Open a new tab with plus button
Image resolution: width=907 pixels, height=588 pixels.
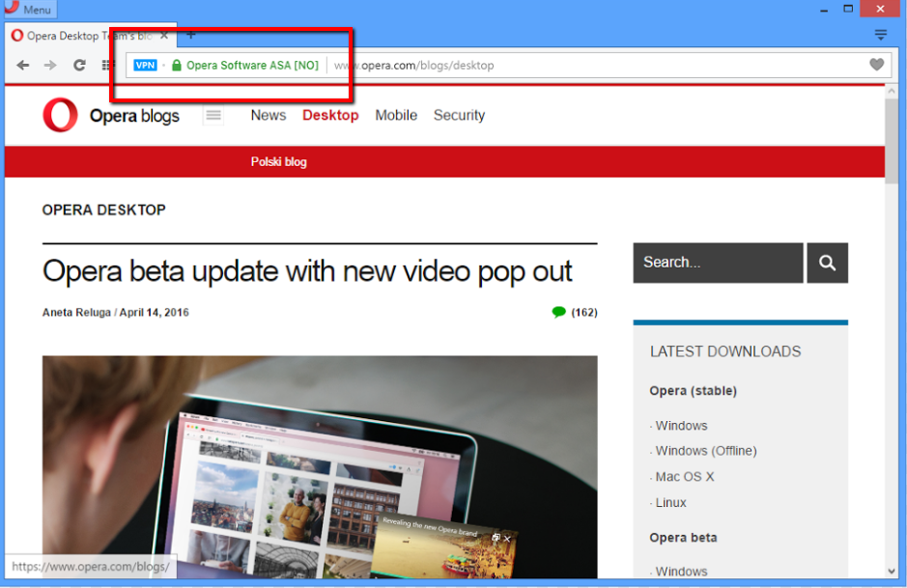pyautogui.click(x=191, y=35)
